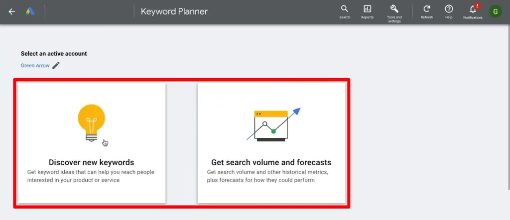Select Get search volume and forecasts heading
Viewport: 510px width, 220px height.
[271, 162]
